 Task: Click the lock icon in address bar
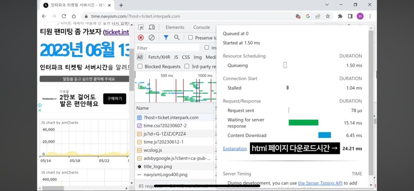tap(86, 17)
